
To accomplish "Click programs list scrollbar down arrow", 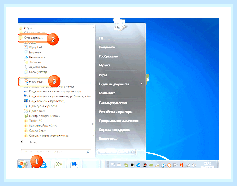I will pyautogui.click(x=93, y=135).
